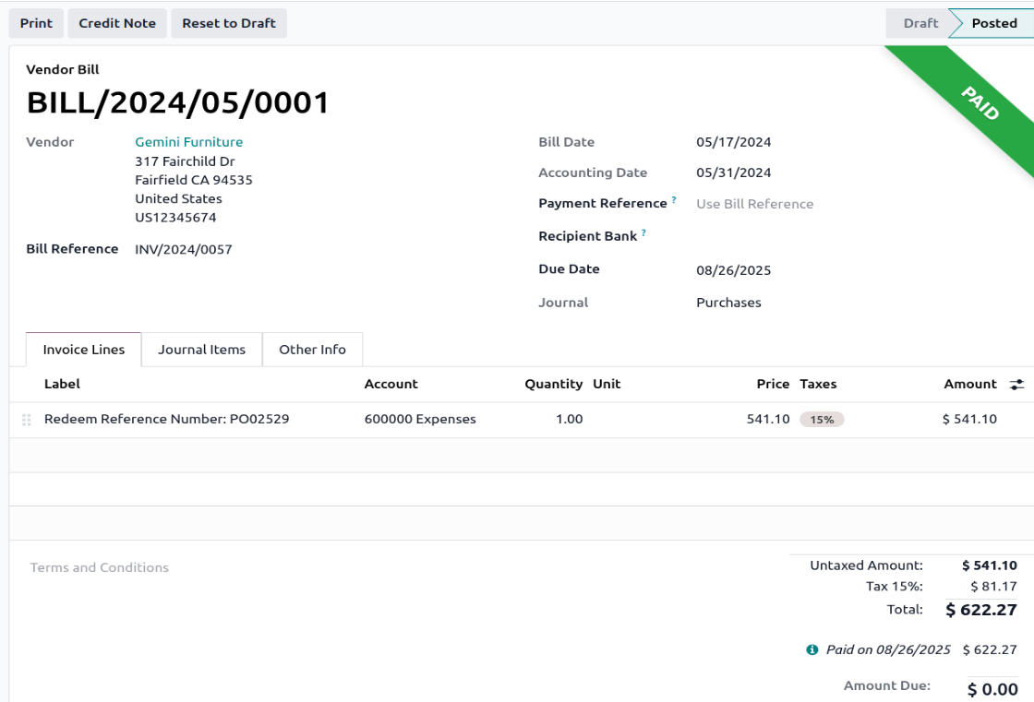Click the Redeem Reference Number line label

166,419
